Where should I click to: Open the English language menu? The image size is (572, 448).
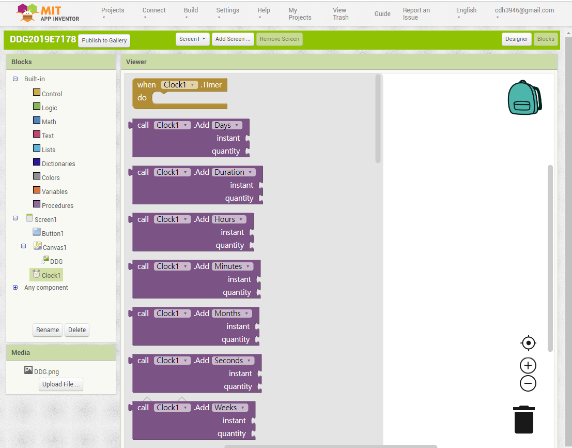tap(466, 13)
